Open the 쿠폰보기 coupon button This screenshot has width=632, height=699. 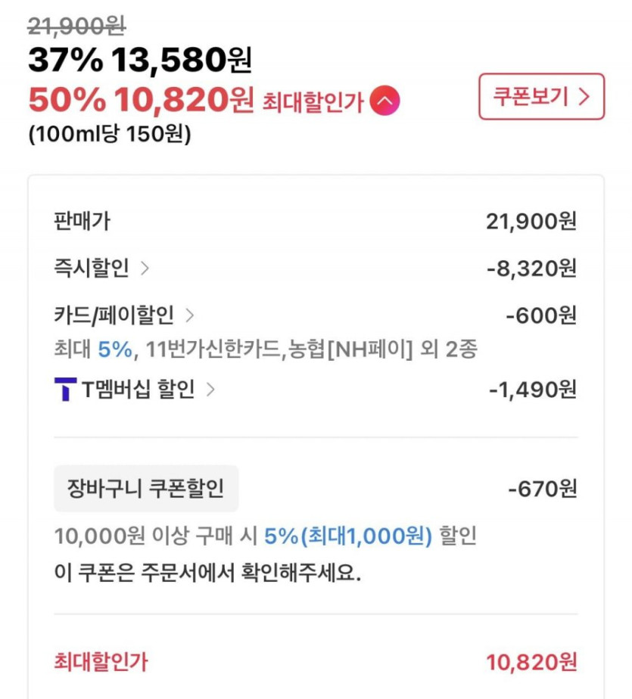point(541,97)
